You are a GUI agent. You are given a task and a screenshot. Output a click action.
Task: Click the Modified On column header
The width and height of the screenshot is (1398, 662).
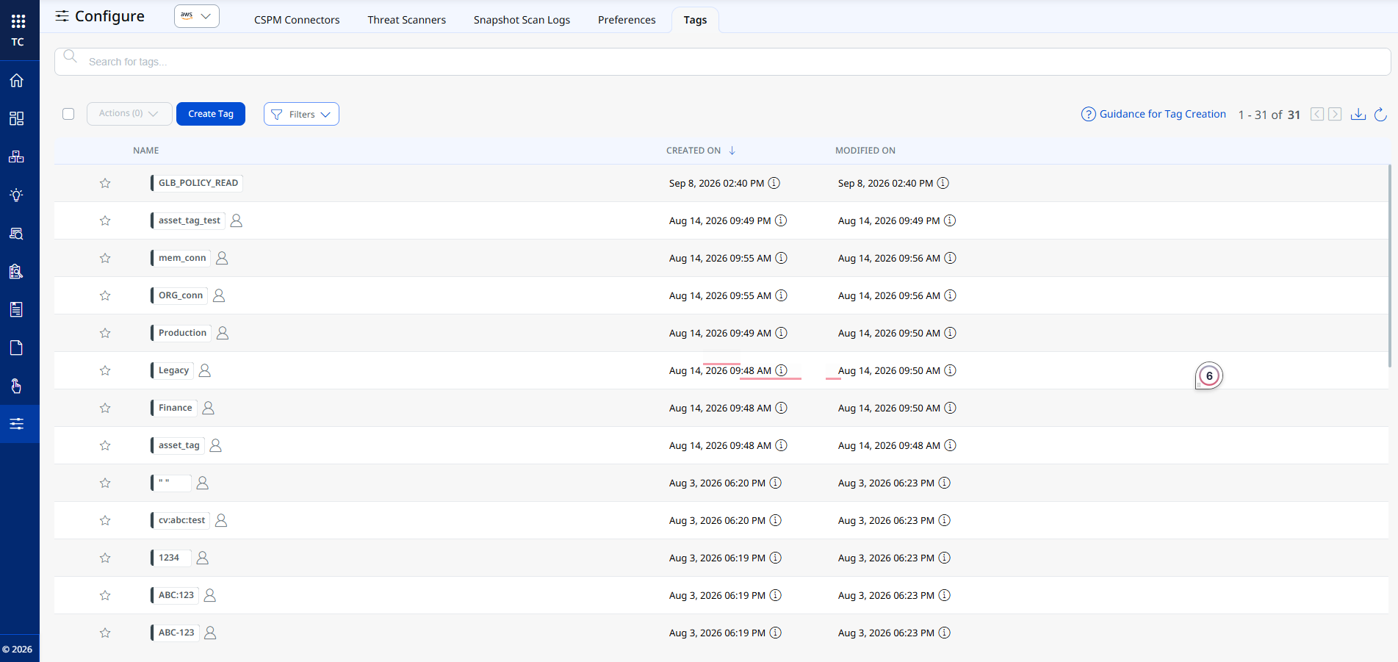pos(865,151)
